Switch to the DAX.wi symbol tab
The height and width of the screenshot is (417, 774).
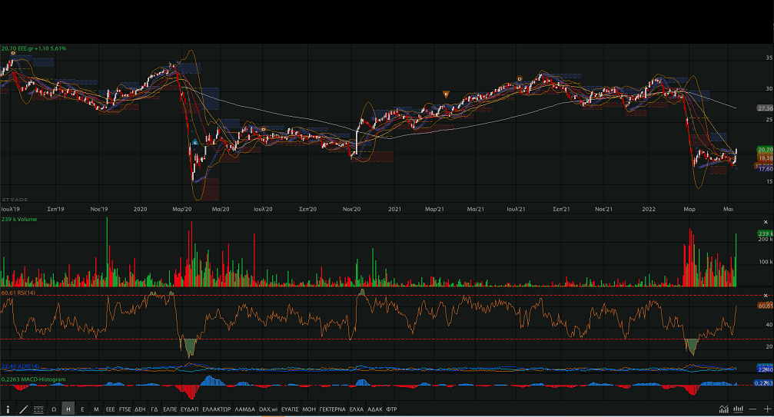click(x=267, y=410)
